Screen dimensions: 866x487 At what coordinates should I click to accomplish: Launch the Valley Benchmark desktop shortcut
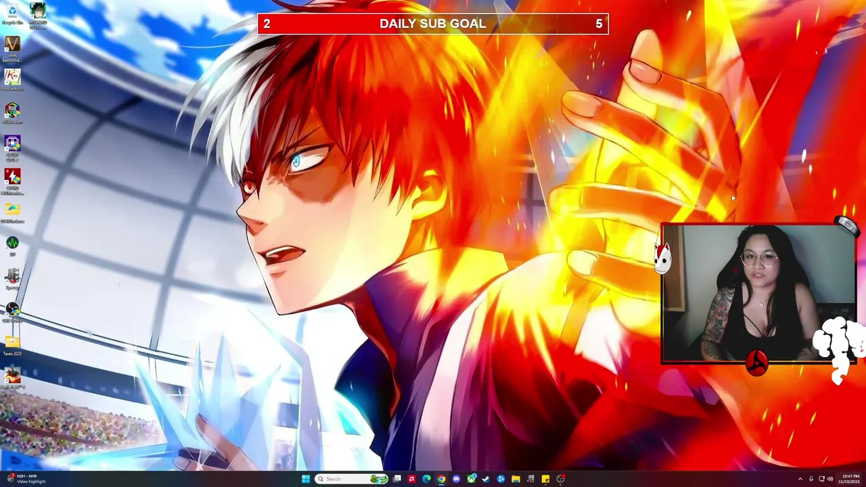tap(12, 49)
